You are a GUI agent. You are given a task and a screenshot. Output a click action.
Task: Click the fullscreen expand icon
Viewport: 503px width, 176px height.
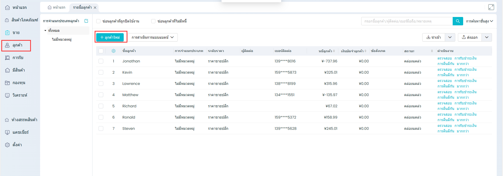(491, 7)
